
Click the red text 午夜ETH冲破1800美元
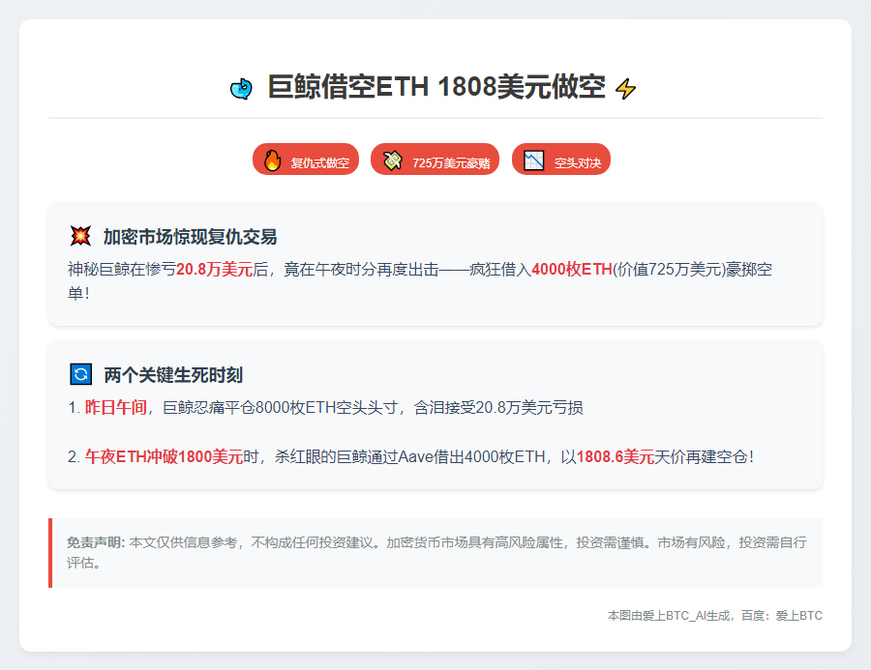point(164,457)
